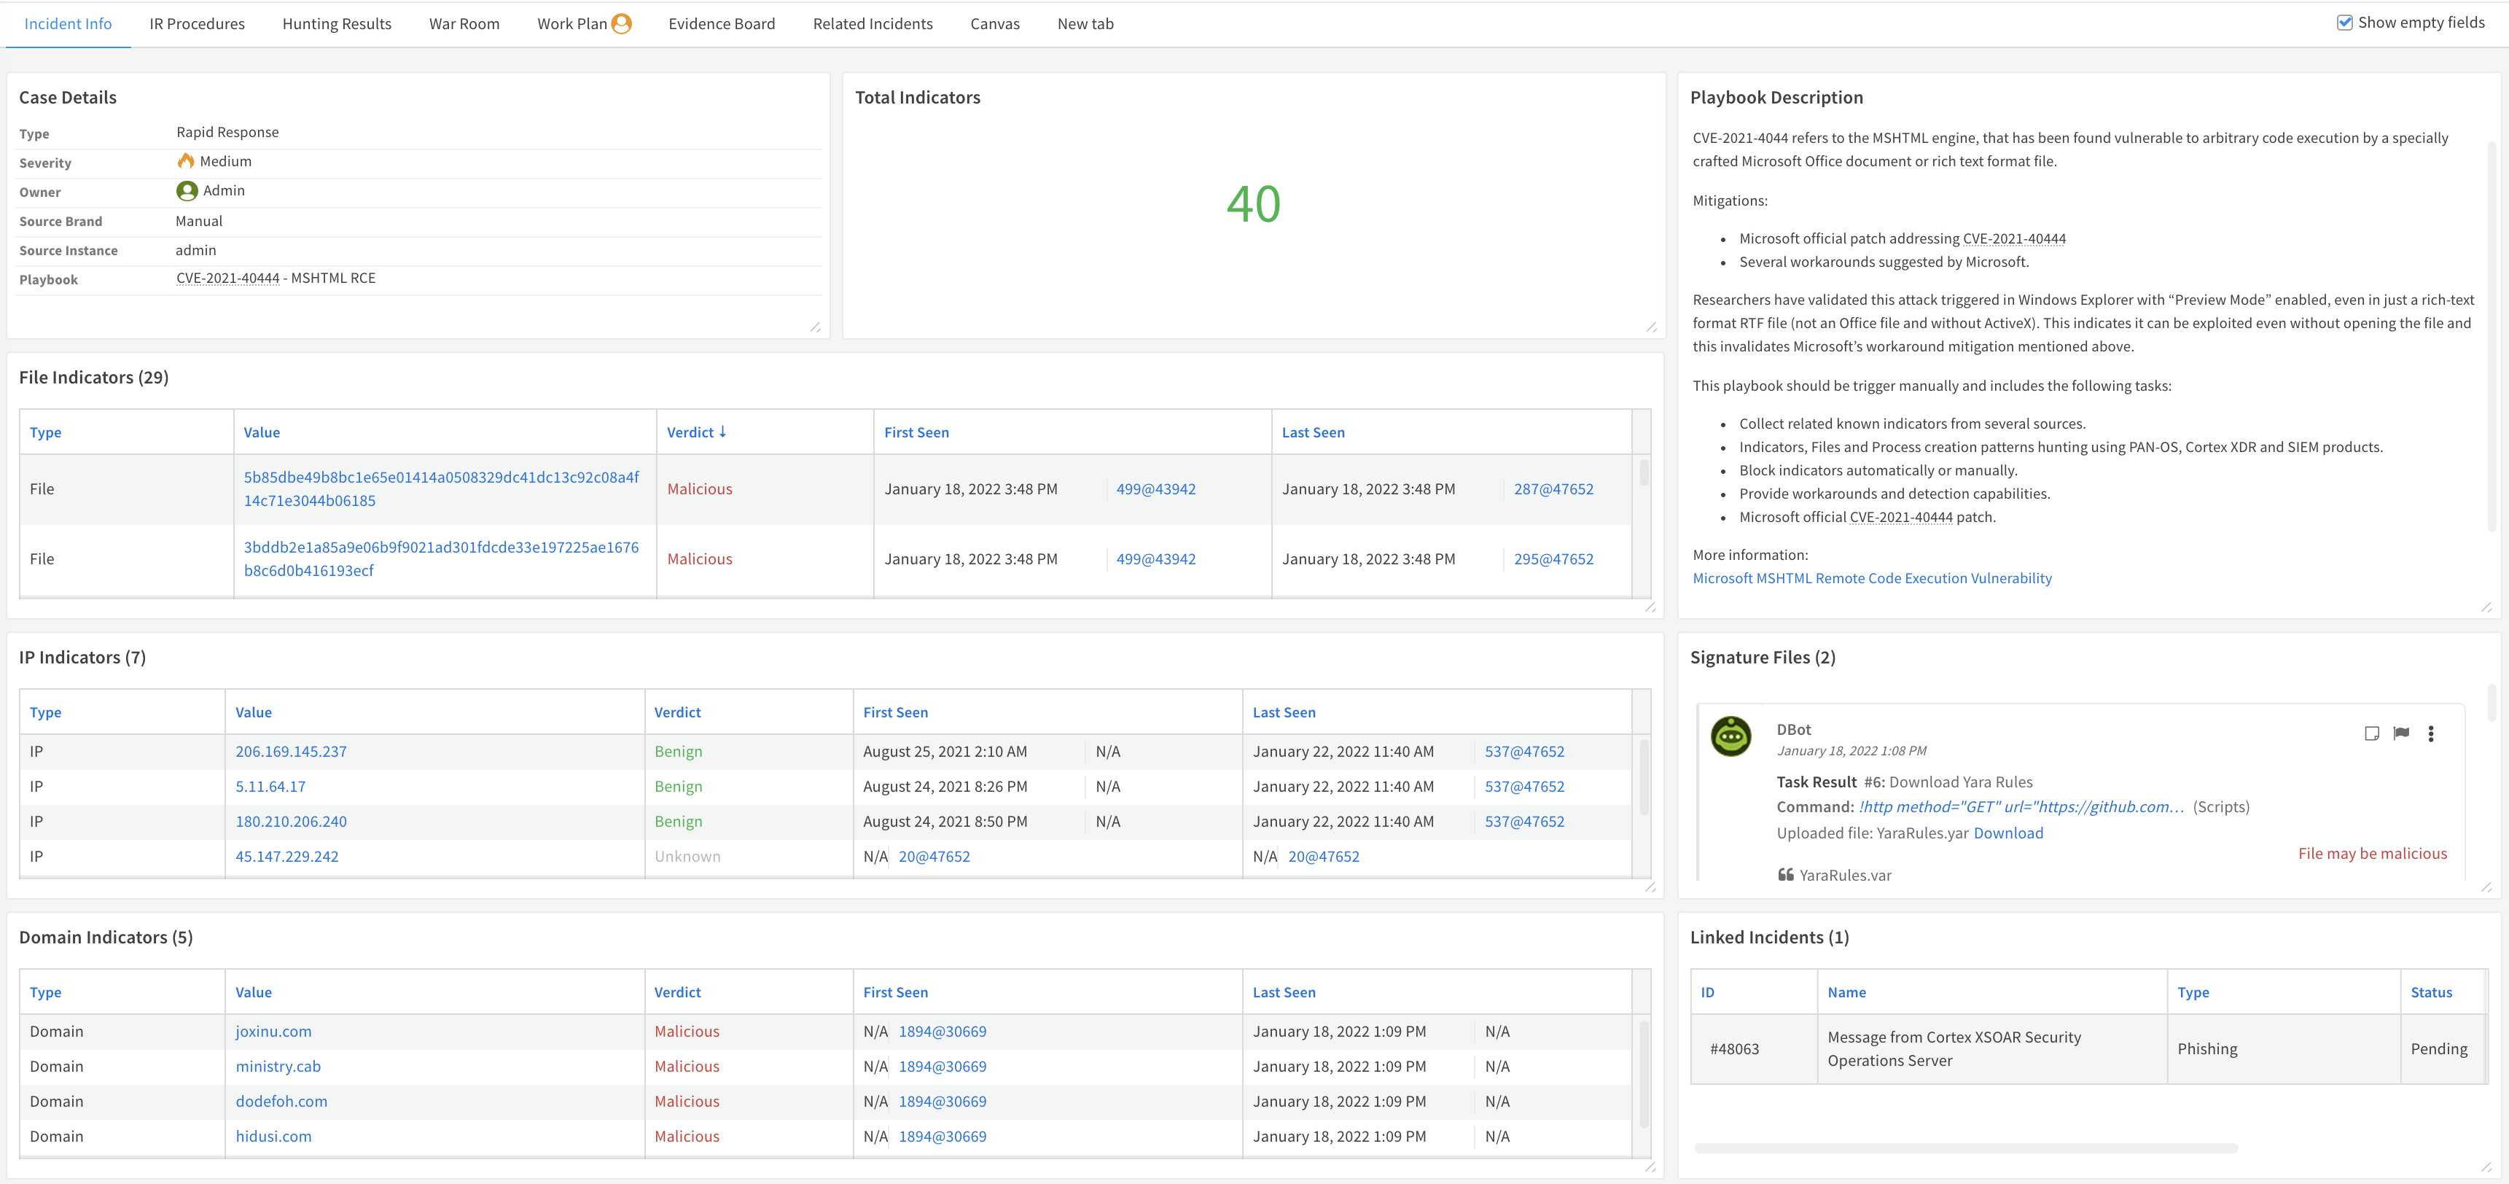The height and width of the screenshot is (1184, 2509).
Task: Open the Evidence Board tab
Action: point(721,23)
